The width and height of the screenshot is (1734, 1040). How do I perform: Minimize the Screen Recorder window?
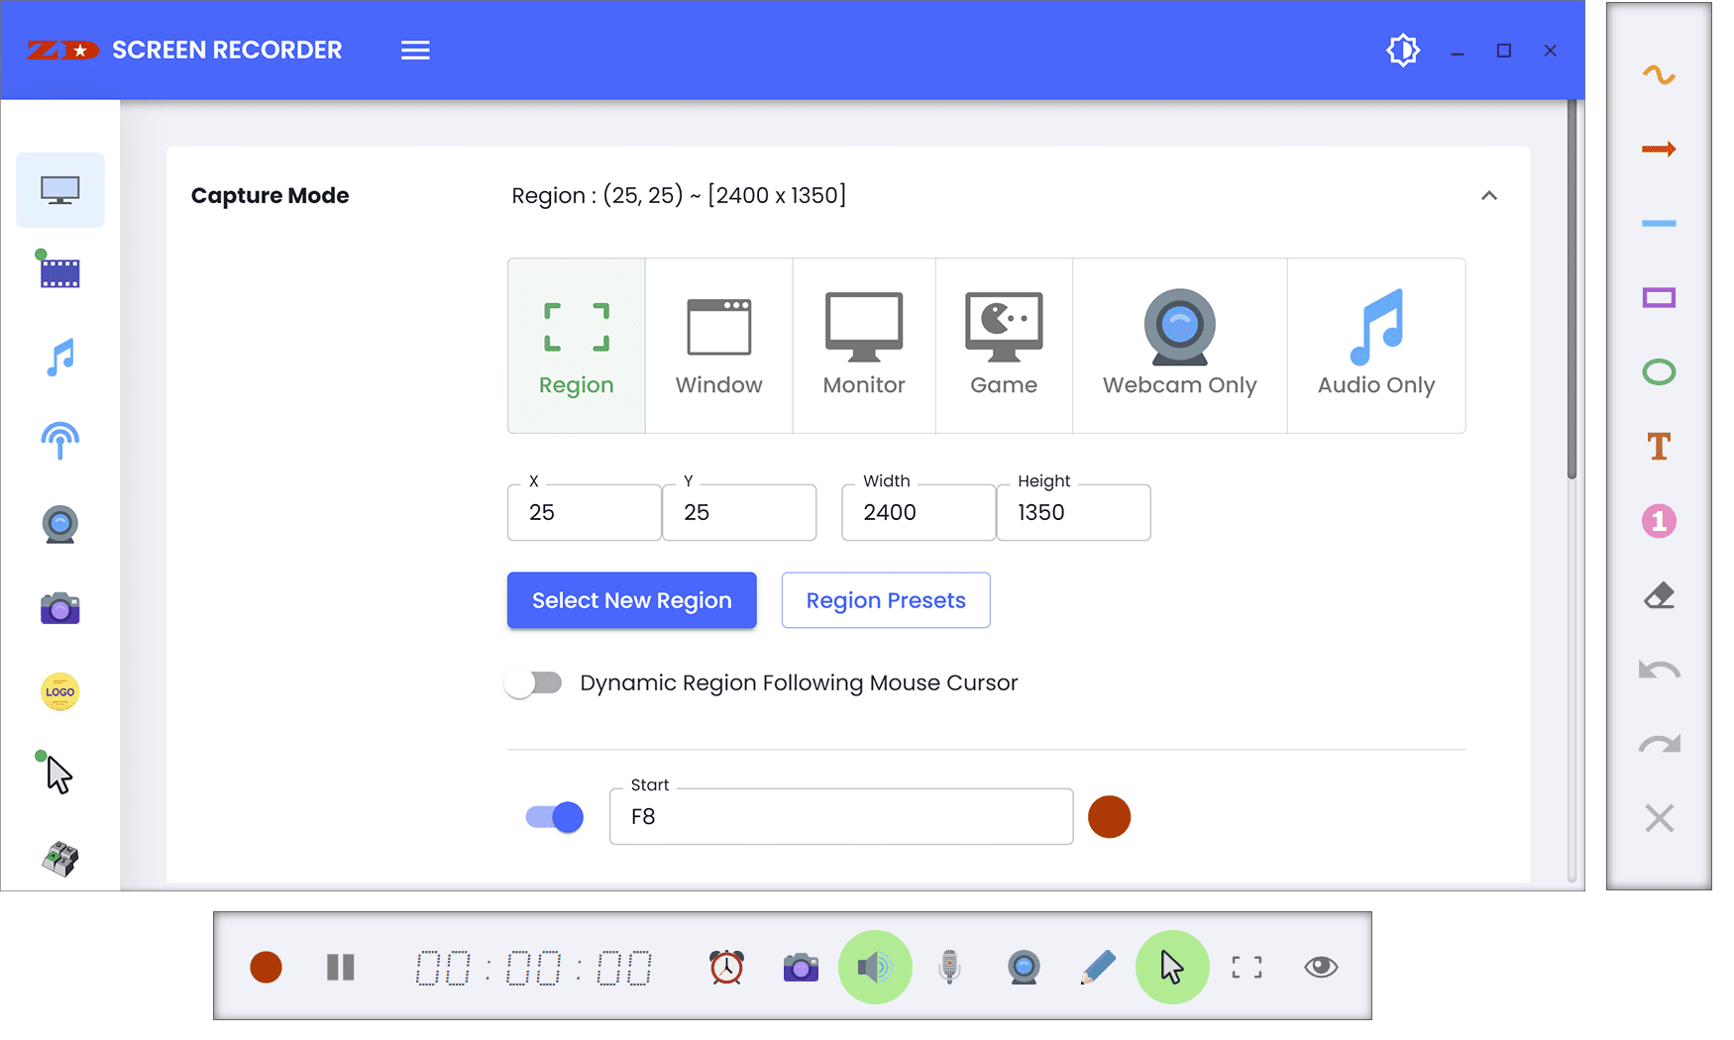point(1457,52)
